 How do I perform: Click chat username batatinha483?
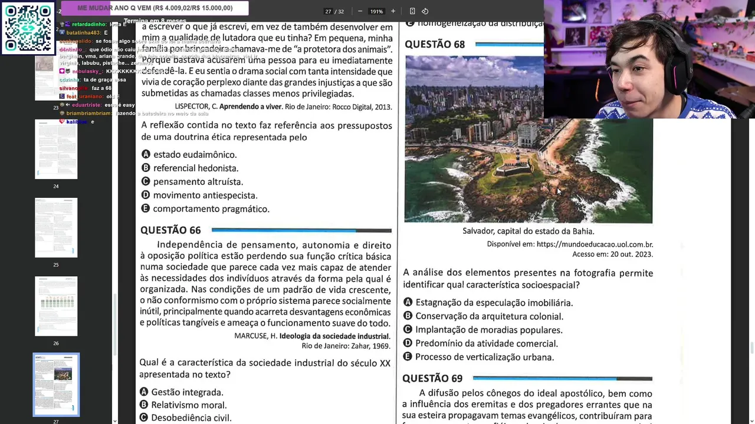tap(83, 33)
